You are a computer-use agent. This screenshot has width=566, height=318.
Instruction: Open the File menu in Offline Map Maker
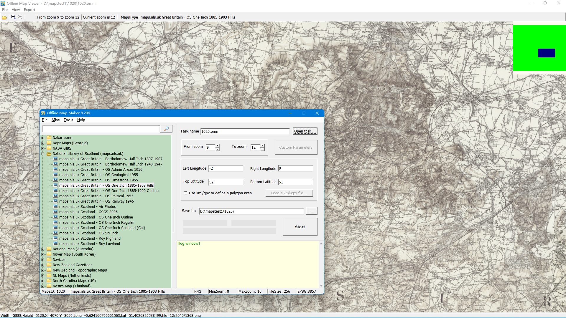[x=45, y=120]
